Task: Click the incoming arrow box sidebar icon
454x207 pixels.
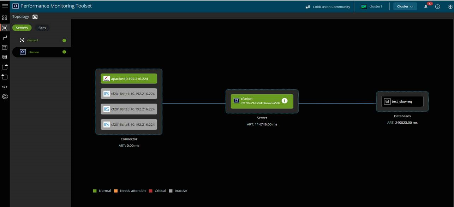Action: coord(5,77)
